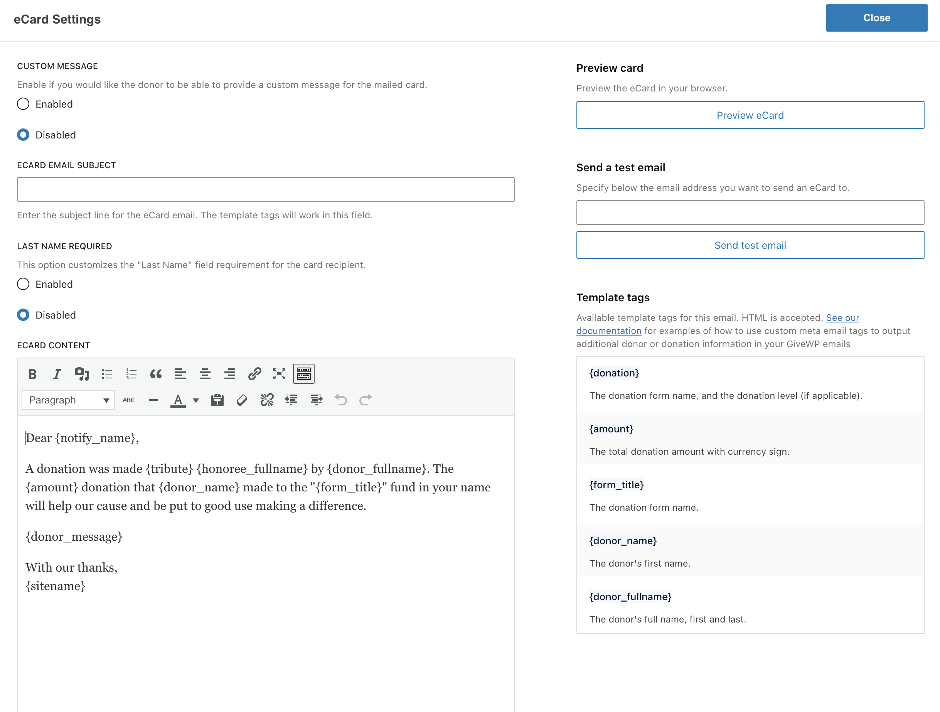Image resolution: width=940 pixels, height=712 pixels.
Task: Clear formatting with eraser icon
Action: coord(242,400)
